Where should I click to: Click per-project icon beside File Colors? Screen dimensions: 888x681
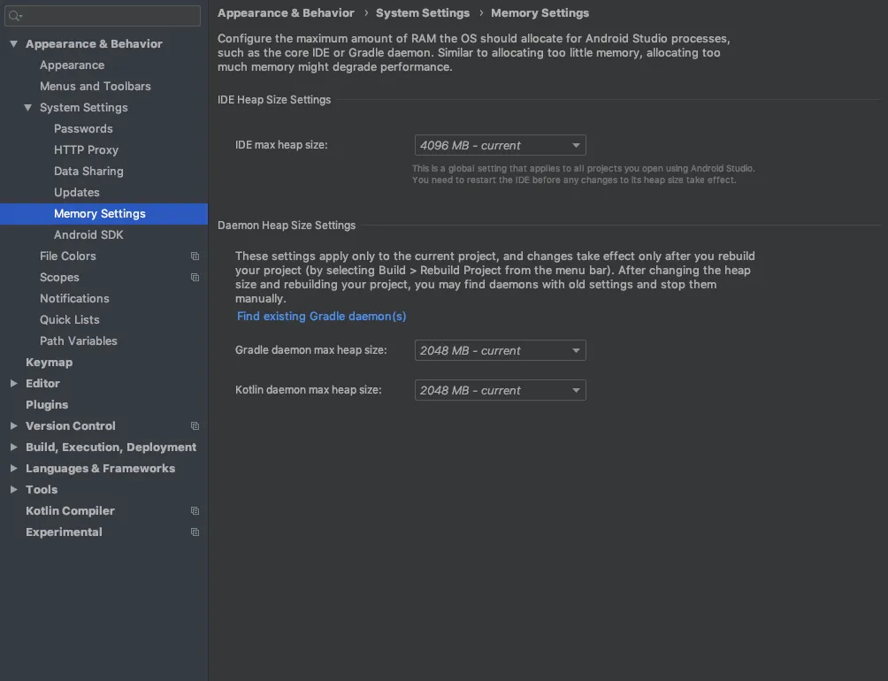coord(195,256)
